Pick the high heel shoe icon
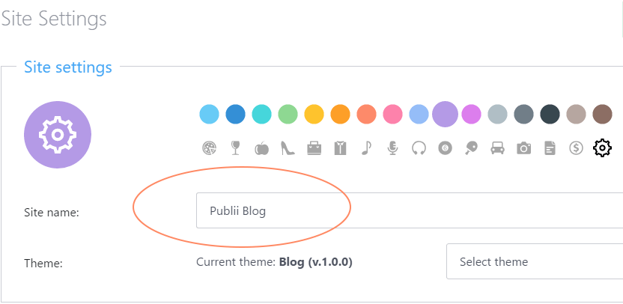 (x=288, y=148)
